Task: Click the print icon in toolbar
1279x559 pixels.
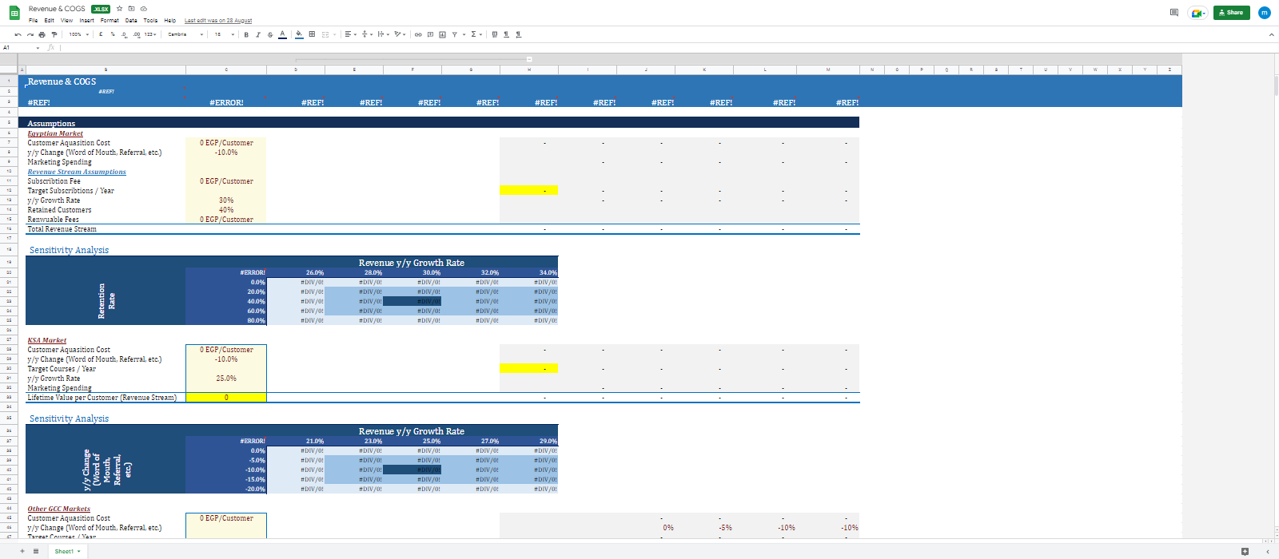Action: (x=42, y=34)
